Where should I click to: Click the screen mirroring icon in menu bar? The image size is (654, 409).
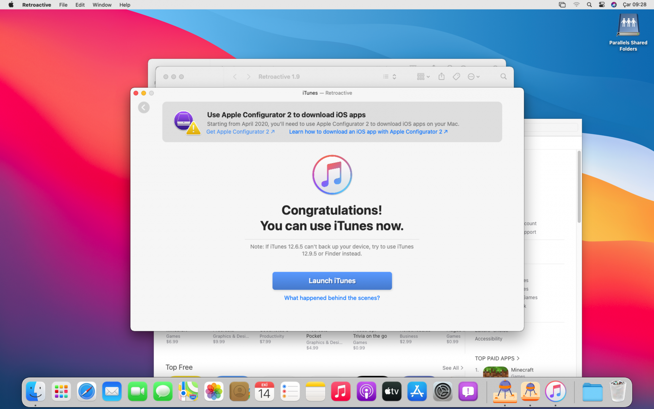point(562,5)
